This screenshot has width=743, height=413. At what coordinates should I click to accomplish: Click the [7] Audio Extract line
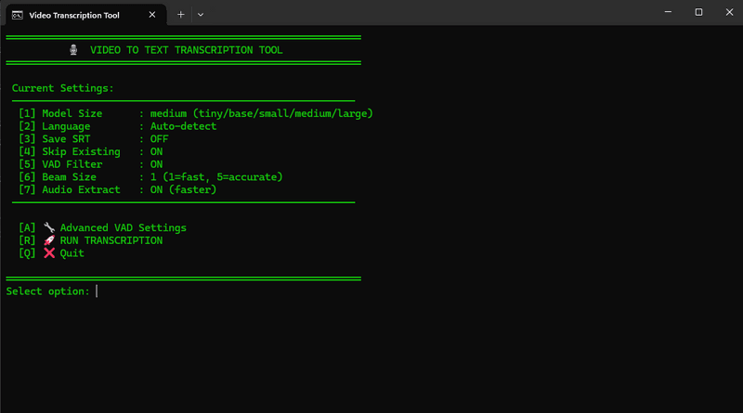pyautogui.click(x=118, y=190)
